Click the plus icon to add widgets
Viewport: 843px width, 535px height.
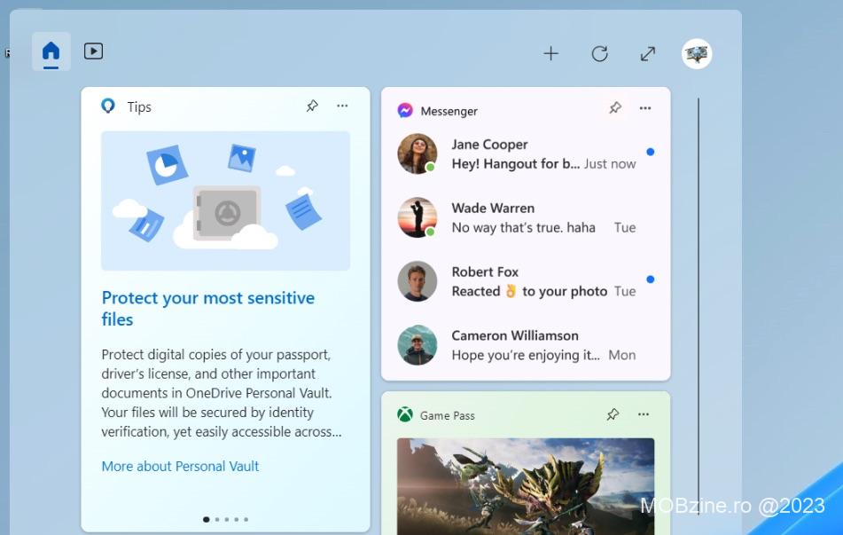point(550,54)
